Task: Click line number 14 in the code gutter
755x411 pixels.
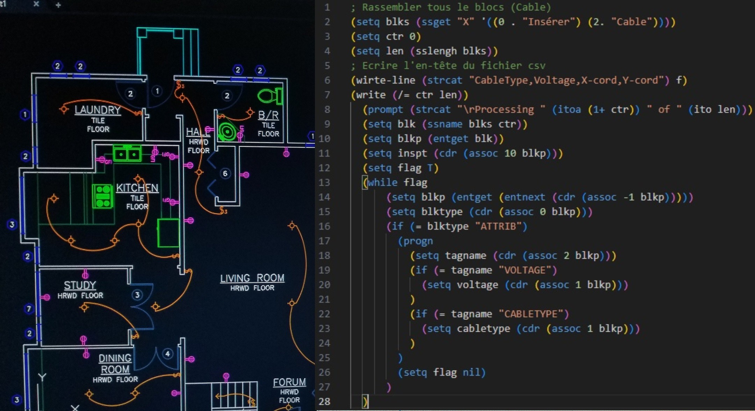Action: pyautogui.click(x=324, y=197)
